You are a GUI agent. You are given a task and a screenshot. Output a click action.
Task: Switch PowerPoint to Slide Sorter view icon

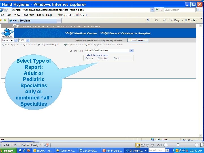[143, 145]
